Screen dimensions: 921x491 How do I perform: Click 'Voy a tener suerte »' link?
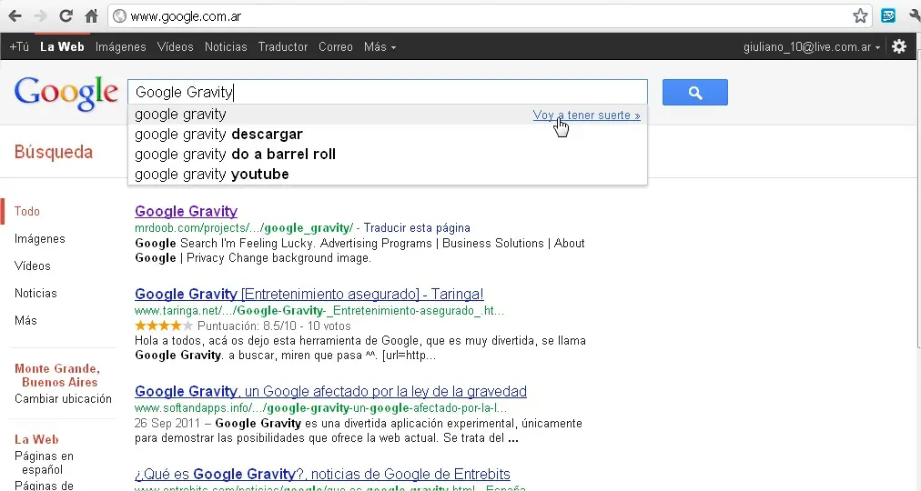pyautogui.click(x=586, y=115)
